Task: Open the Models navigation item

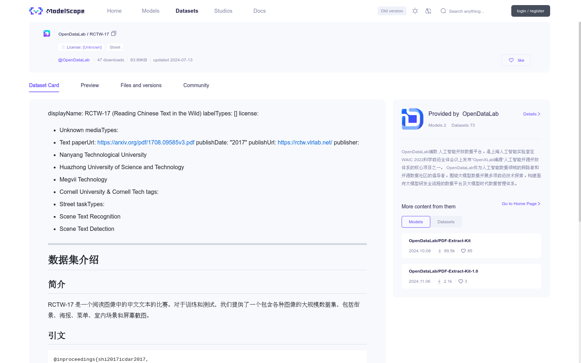Action: (151, 11)
